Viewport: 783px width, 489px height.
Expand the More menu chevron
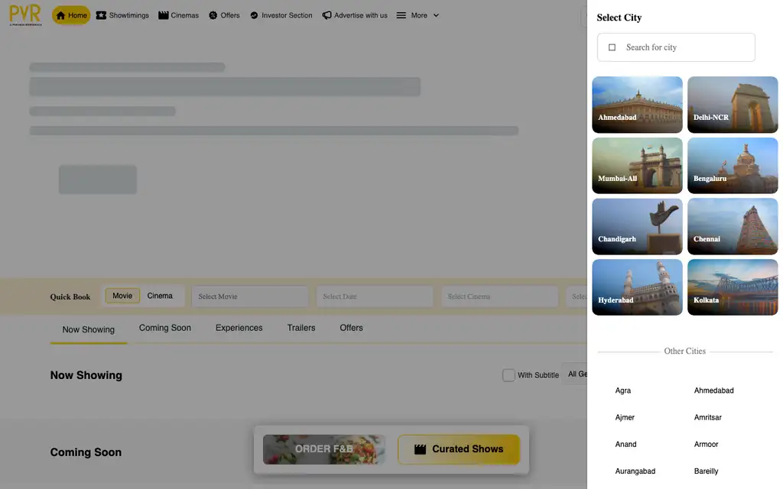coord(436,15)
